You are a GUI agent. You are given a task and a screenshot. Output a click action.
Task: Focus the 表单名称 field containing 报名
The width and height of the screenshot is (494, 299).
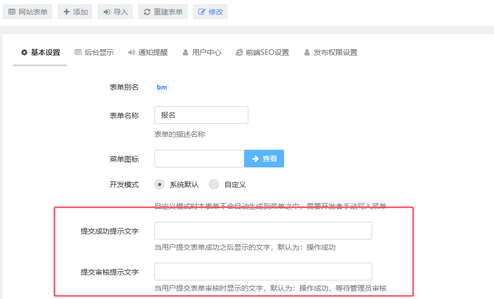tap(201, 115)
